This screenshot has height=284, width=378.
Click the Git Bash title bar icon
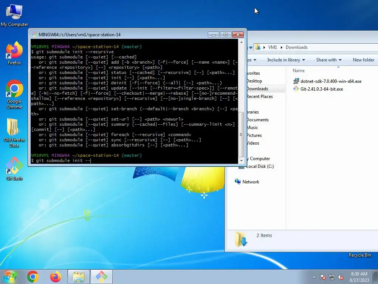[34, 34]
